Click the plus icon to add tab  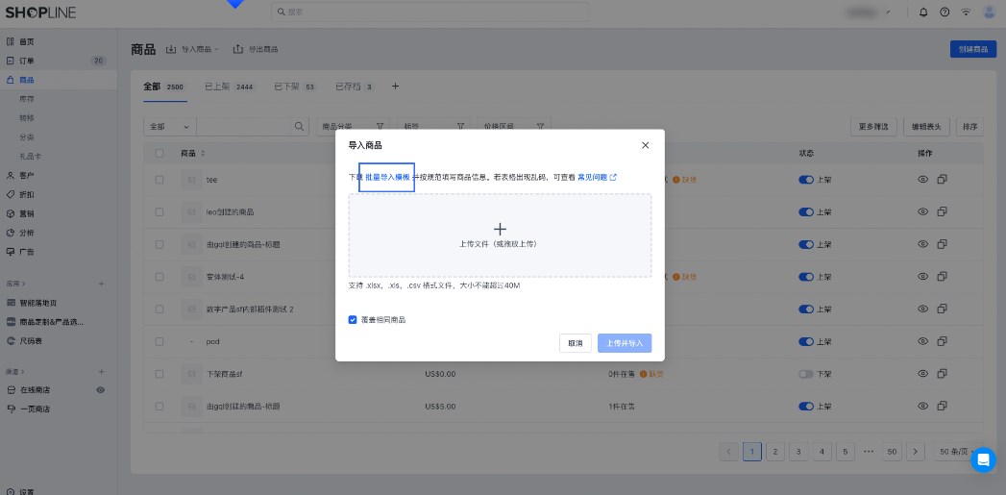[395, 87]
